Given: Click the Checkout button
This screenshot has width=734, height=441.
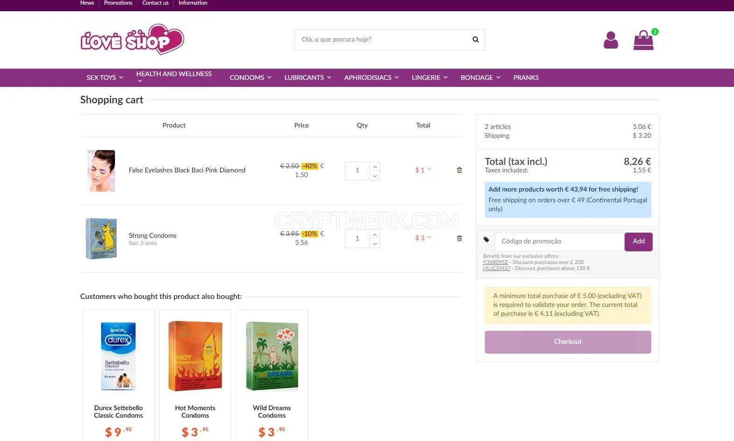Looking at the screenshot, I should point(568,342).
